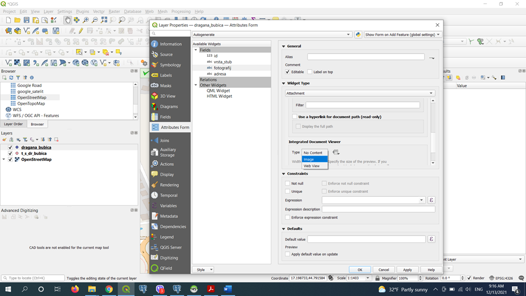The width and height of the screenshot is (526, 296).
Task: Click the Apply button
Action: click(x=408, y=270)
